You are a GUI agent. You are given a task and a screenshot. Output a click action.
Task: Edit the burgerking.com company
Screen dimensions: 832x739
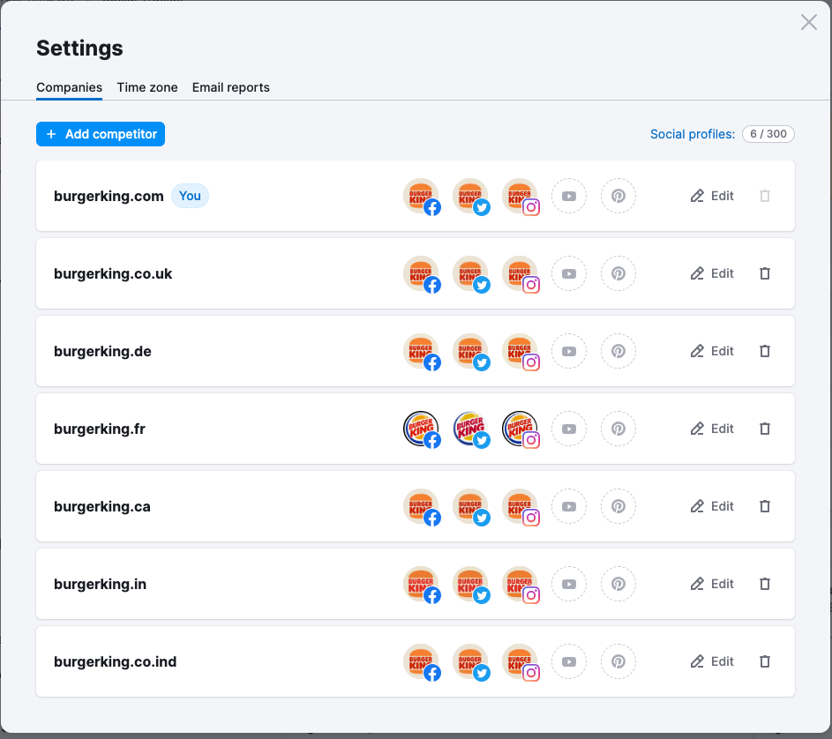[x=712, y=196]
